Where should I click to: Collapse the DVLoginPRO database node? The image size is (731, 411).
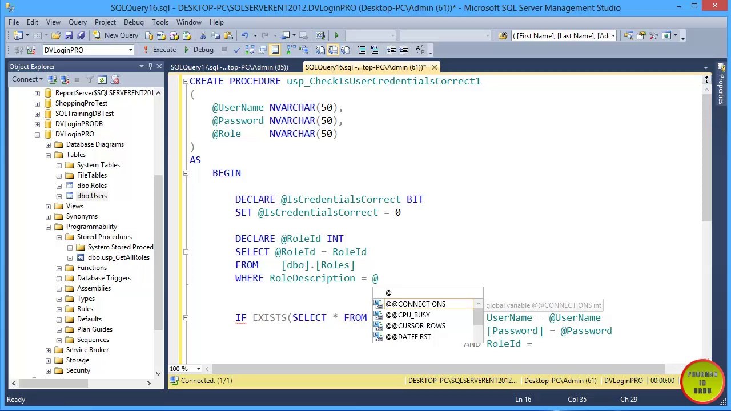(38, 134)
